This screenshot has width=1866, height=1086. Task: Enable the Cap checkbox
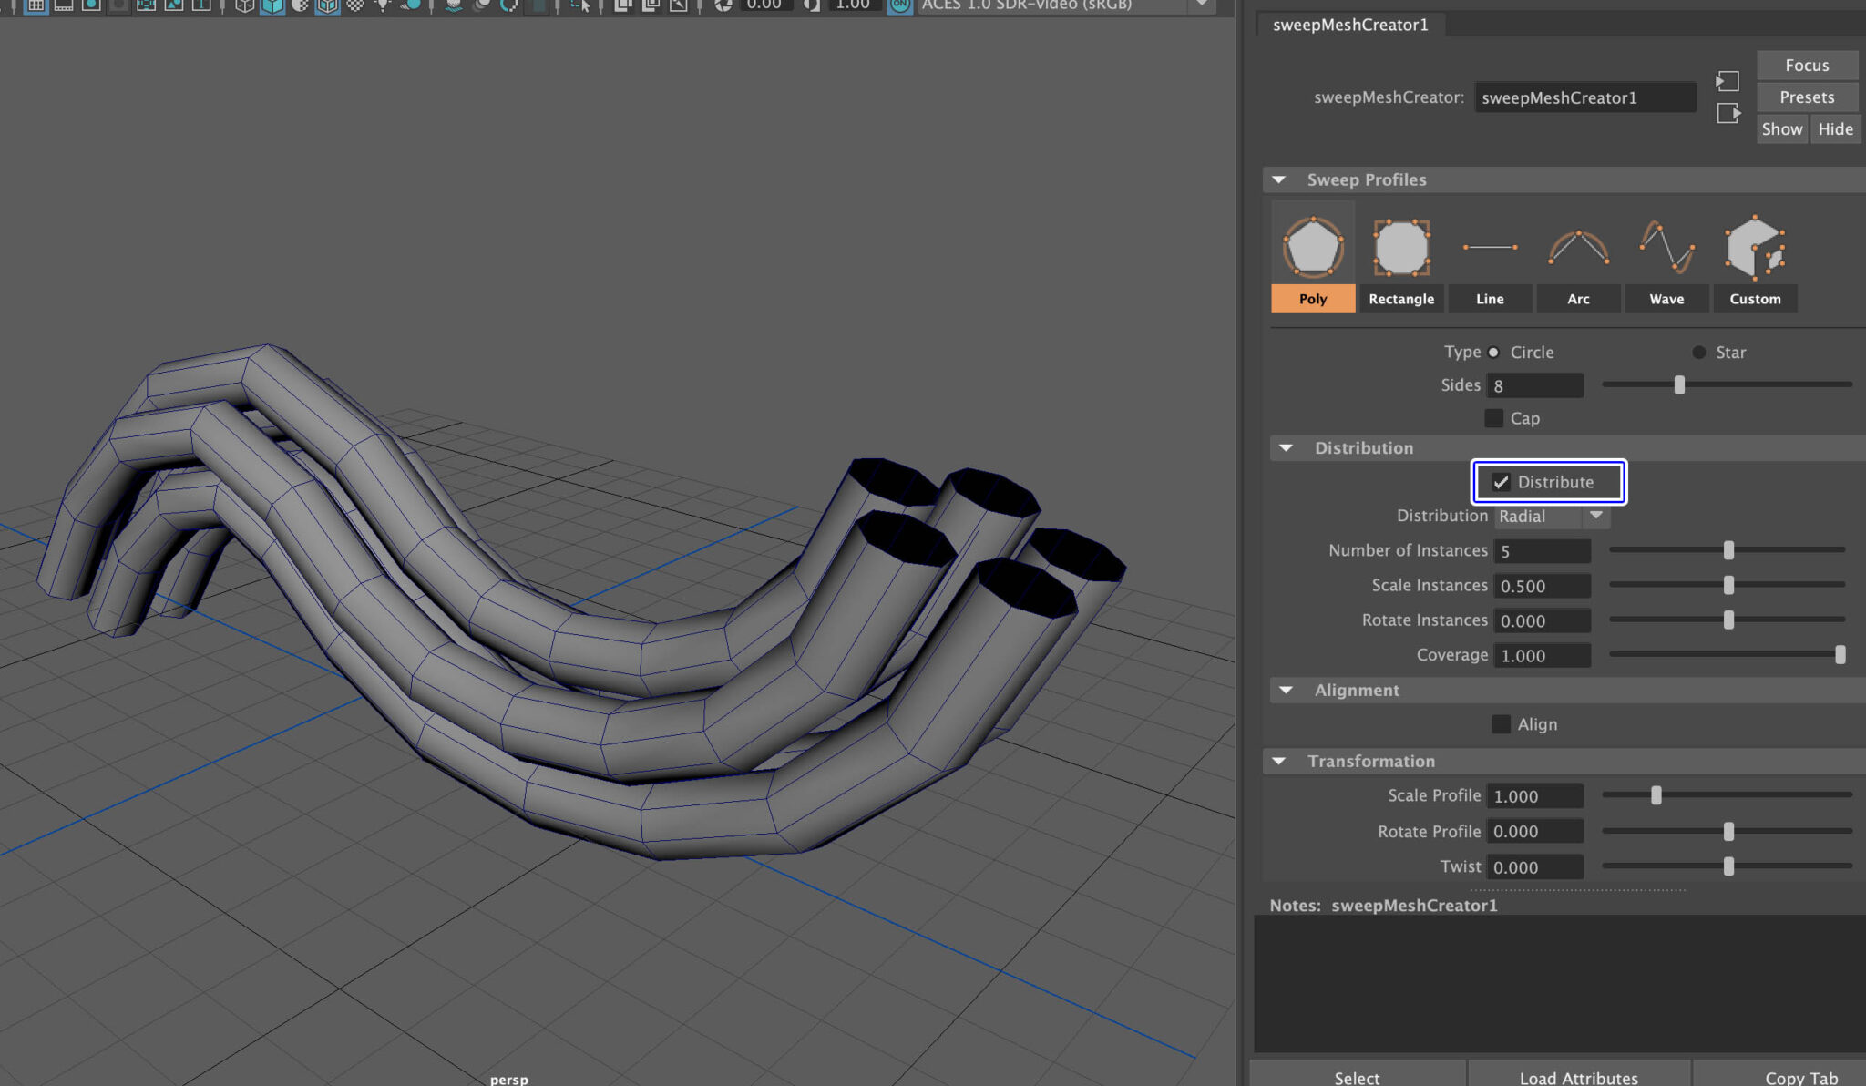1494,418
